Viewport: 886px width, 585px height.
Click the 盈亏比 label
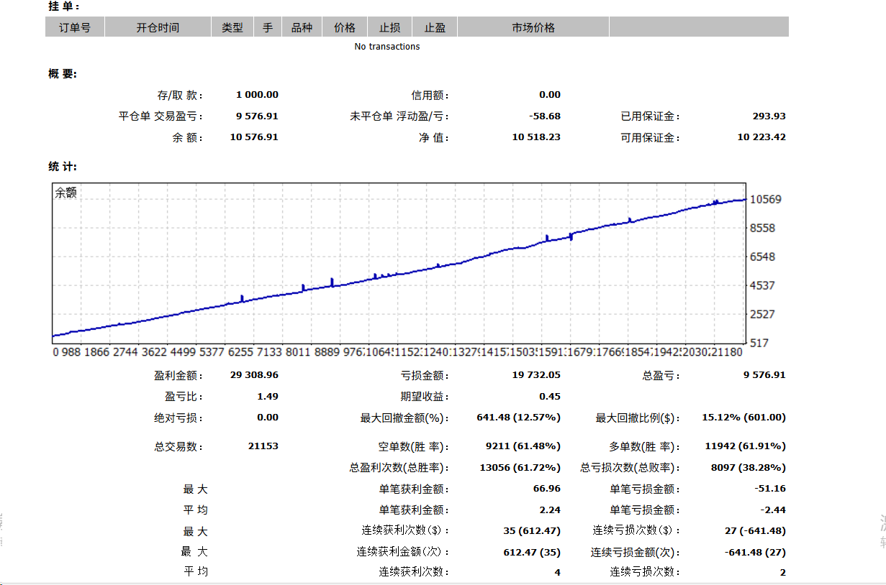184,397
